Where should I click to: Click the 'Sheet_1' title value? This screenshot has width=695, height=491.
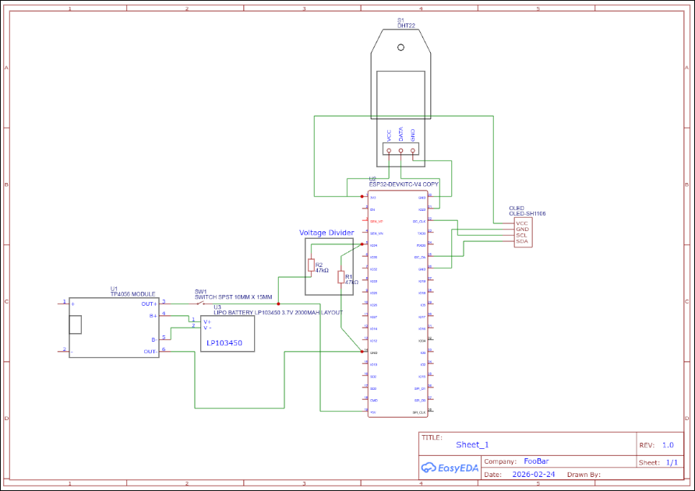[x=472, y=444]
